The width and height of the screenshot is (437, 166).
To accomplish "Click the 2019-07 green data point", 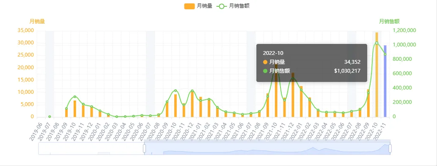I will click(49, 117).
